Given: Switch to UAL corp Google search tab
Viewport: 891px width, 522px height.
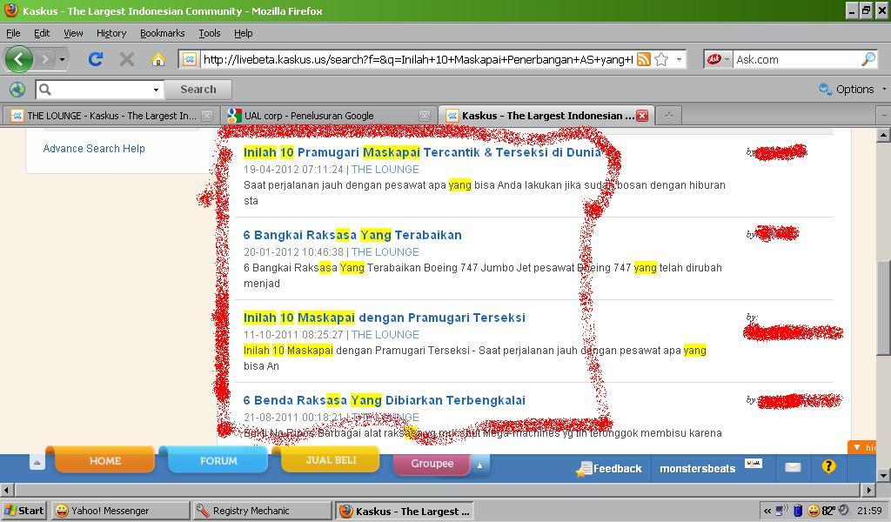Looking at the screenshot, I should coord(327,116).
